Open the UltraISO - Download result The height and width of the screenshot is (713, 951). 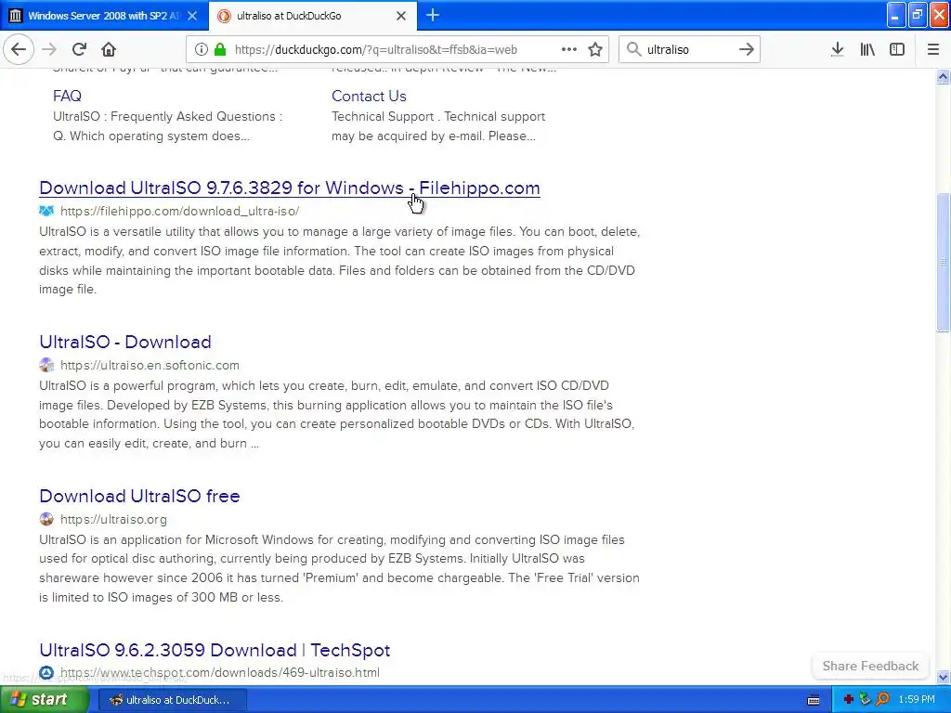click(125, 342)
